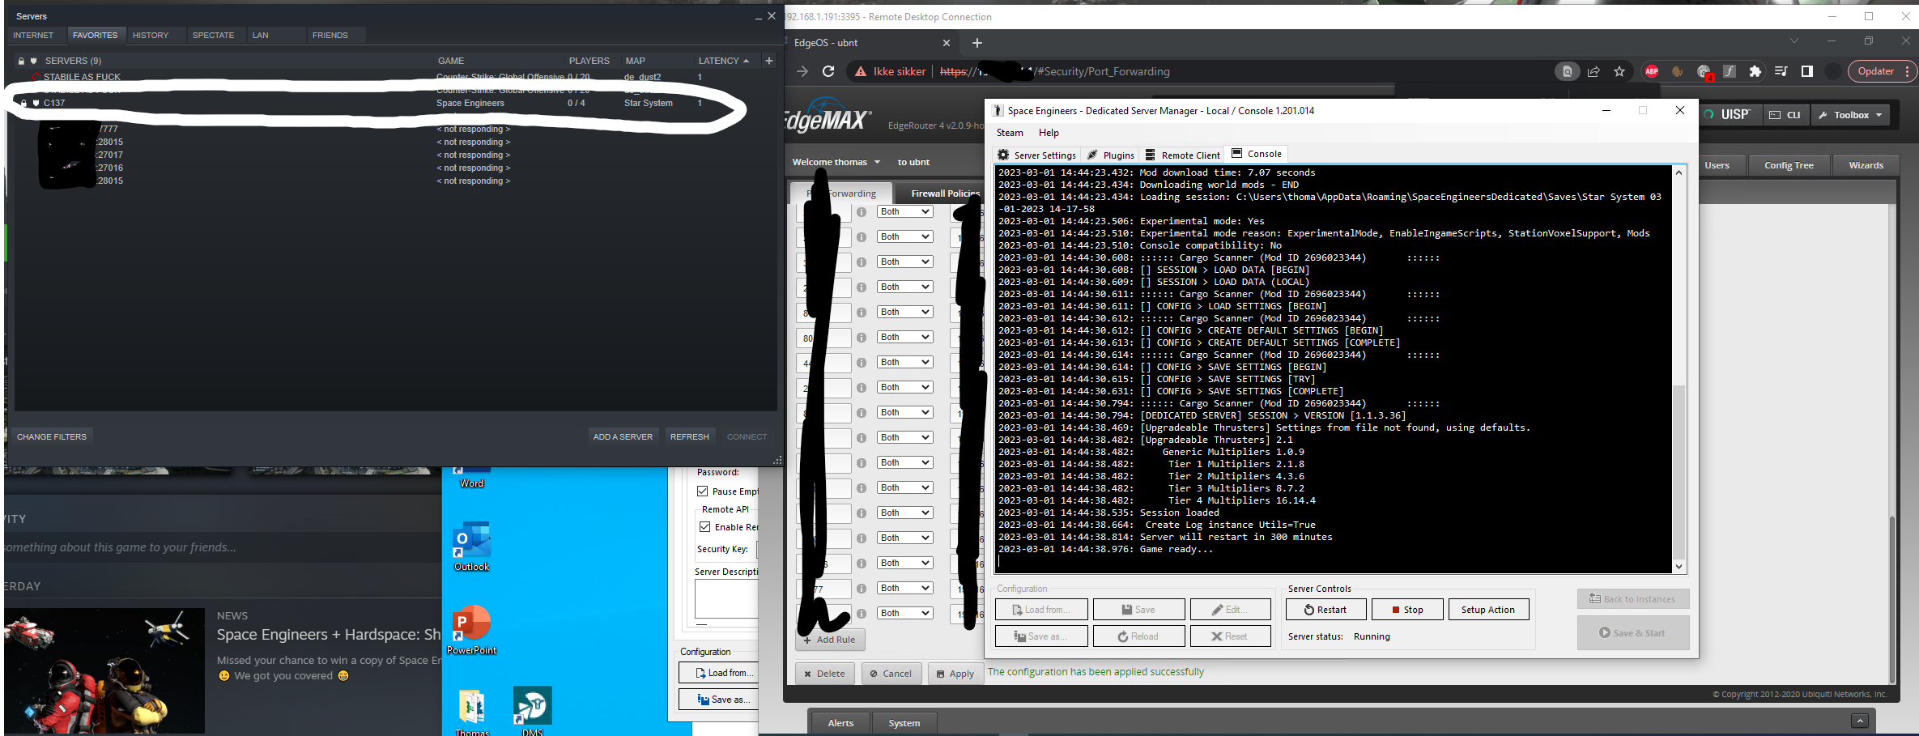
Task: Click the plus icon in the servers header
Action: point(768,61)
